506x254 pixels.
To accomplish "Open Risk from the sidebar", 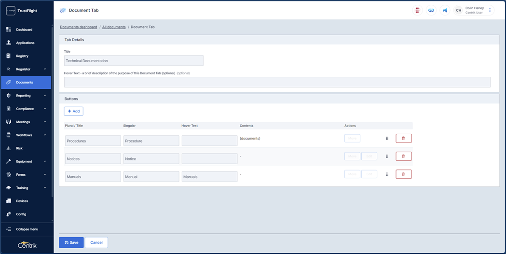I will [19, 148].
